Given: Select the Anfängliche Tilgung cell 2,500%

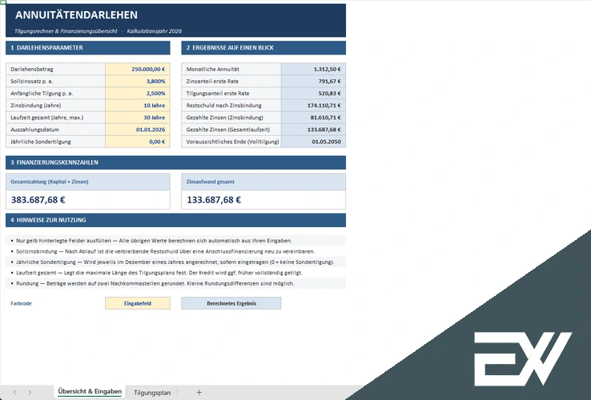Looking at the screenshot, I should click(138, 93).
